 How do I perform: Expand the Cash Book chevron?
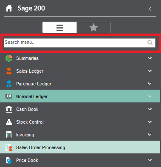pyautogui.click(x=150, y=109)
